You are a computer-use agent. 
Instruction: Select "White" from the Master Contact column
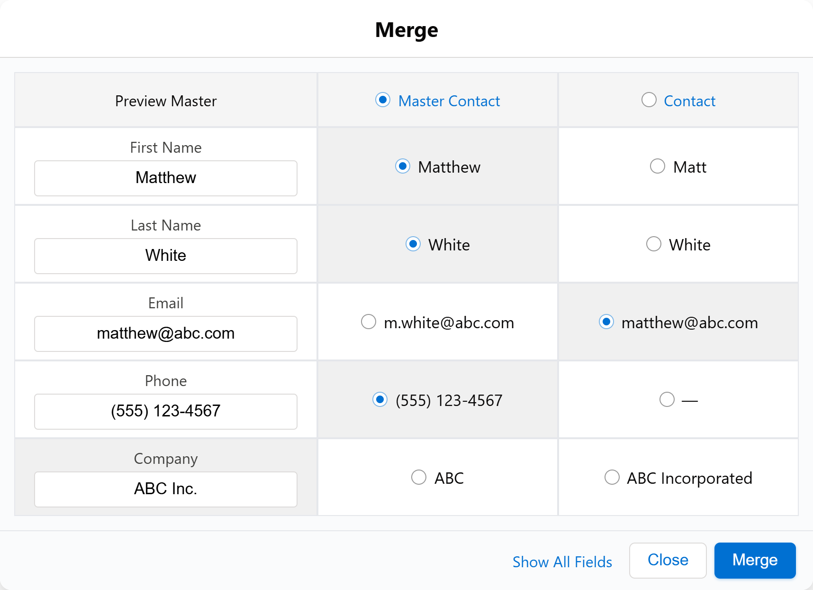tap(414, 244)
